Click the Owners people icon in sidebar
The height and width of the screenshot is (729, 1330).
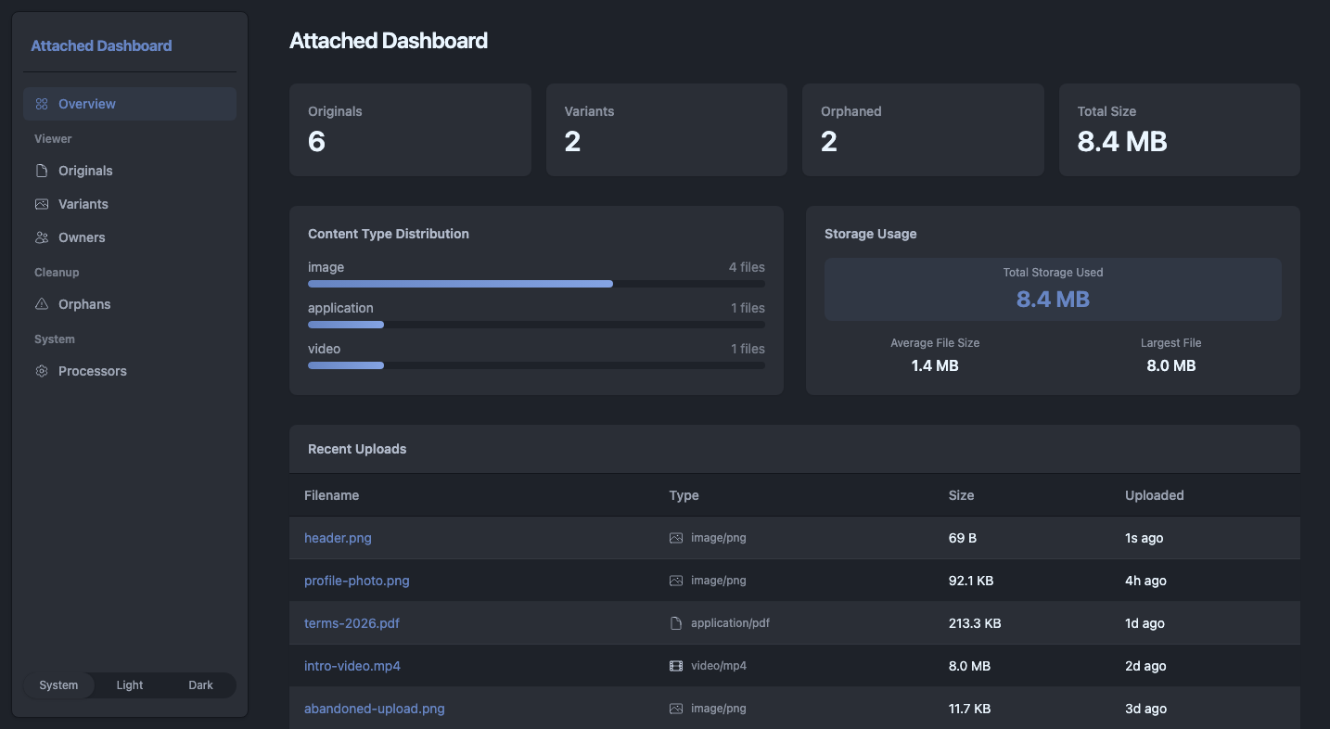[42, 237]
